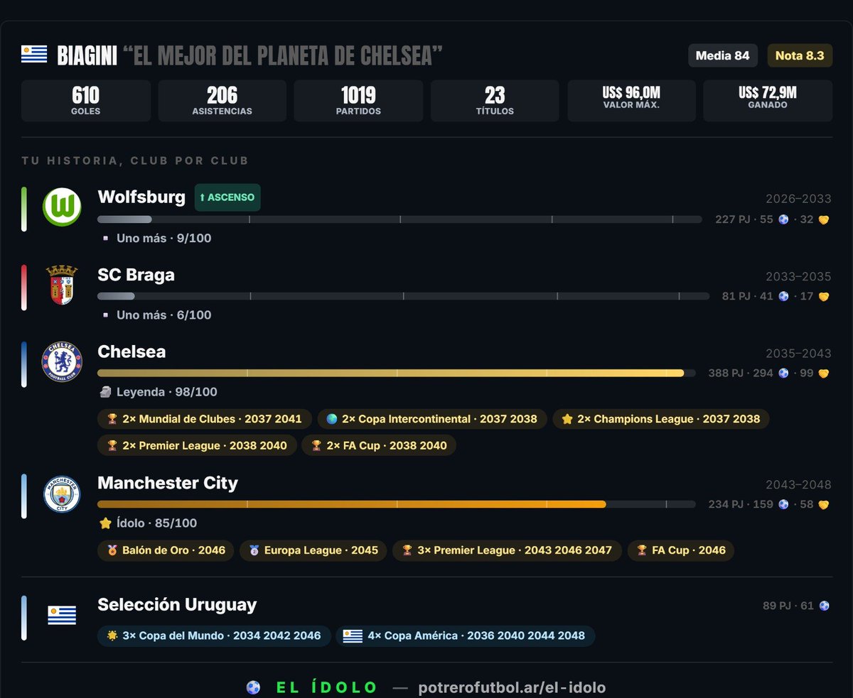Click the ASCENSO badge next to Wolfsburg
The height and width of the screenshot is (698, 853).
(x=227, y=197)
